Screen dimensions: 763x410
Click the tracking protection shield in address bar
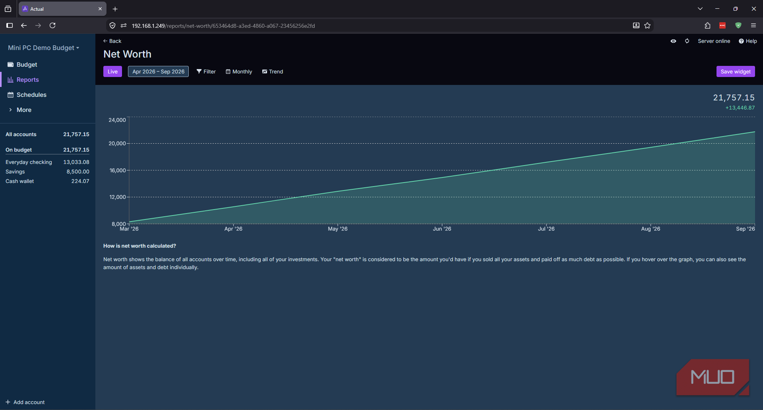[112, 25]
